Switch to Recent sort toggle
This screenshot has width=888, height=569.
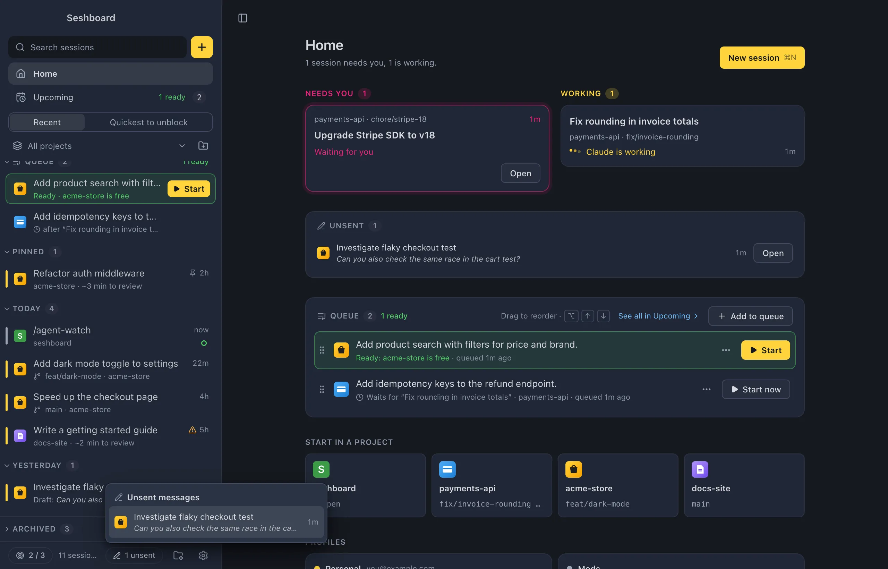pos(47,122)
